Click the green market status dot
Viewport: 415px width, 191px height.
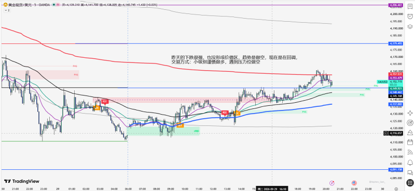click(x=54, y=5)
